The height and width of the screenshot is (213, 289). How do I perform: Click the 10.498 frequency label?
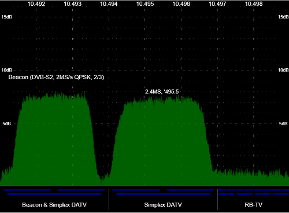(x=254, y=3)
